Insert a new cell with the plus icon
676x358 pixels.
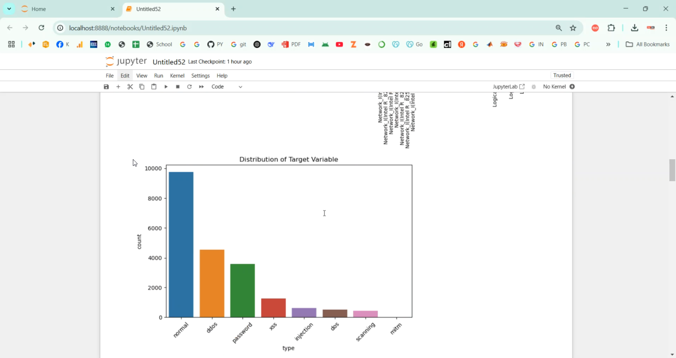click(x=118, y=87)
